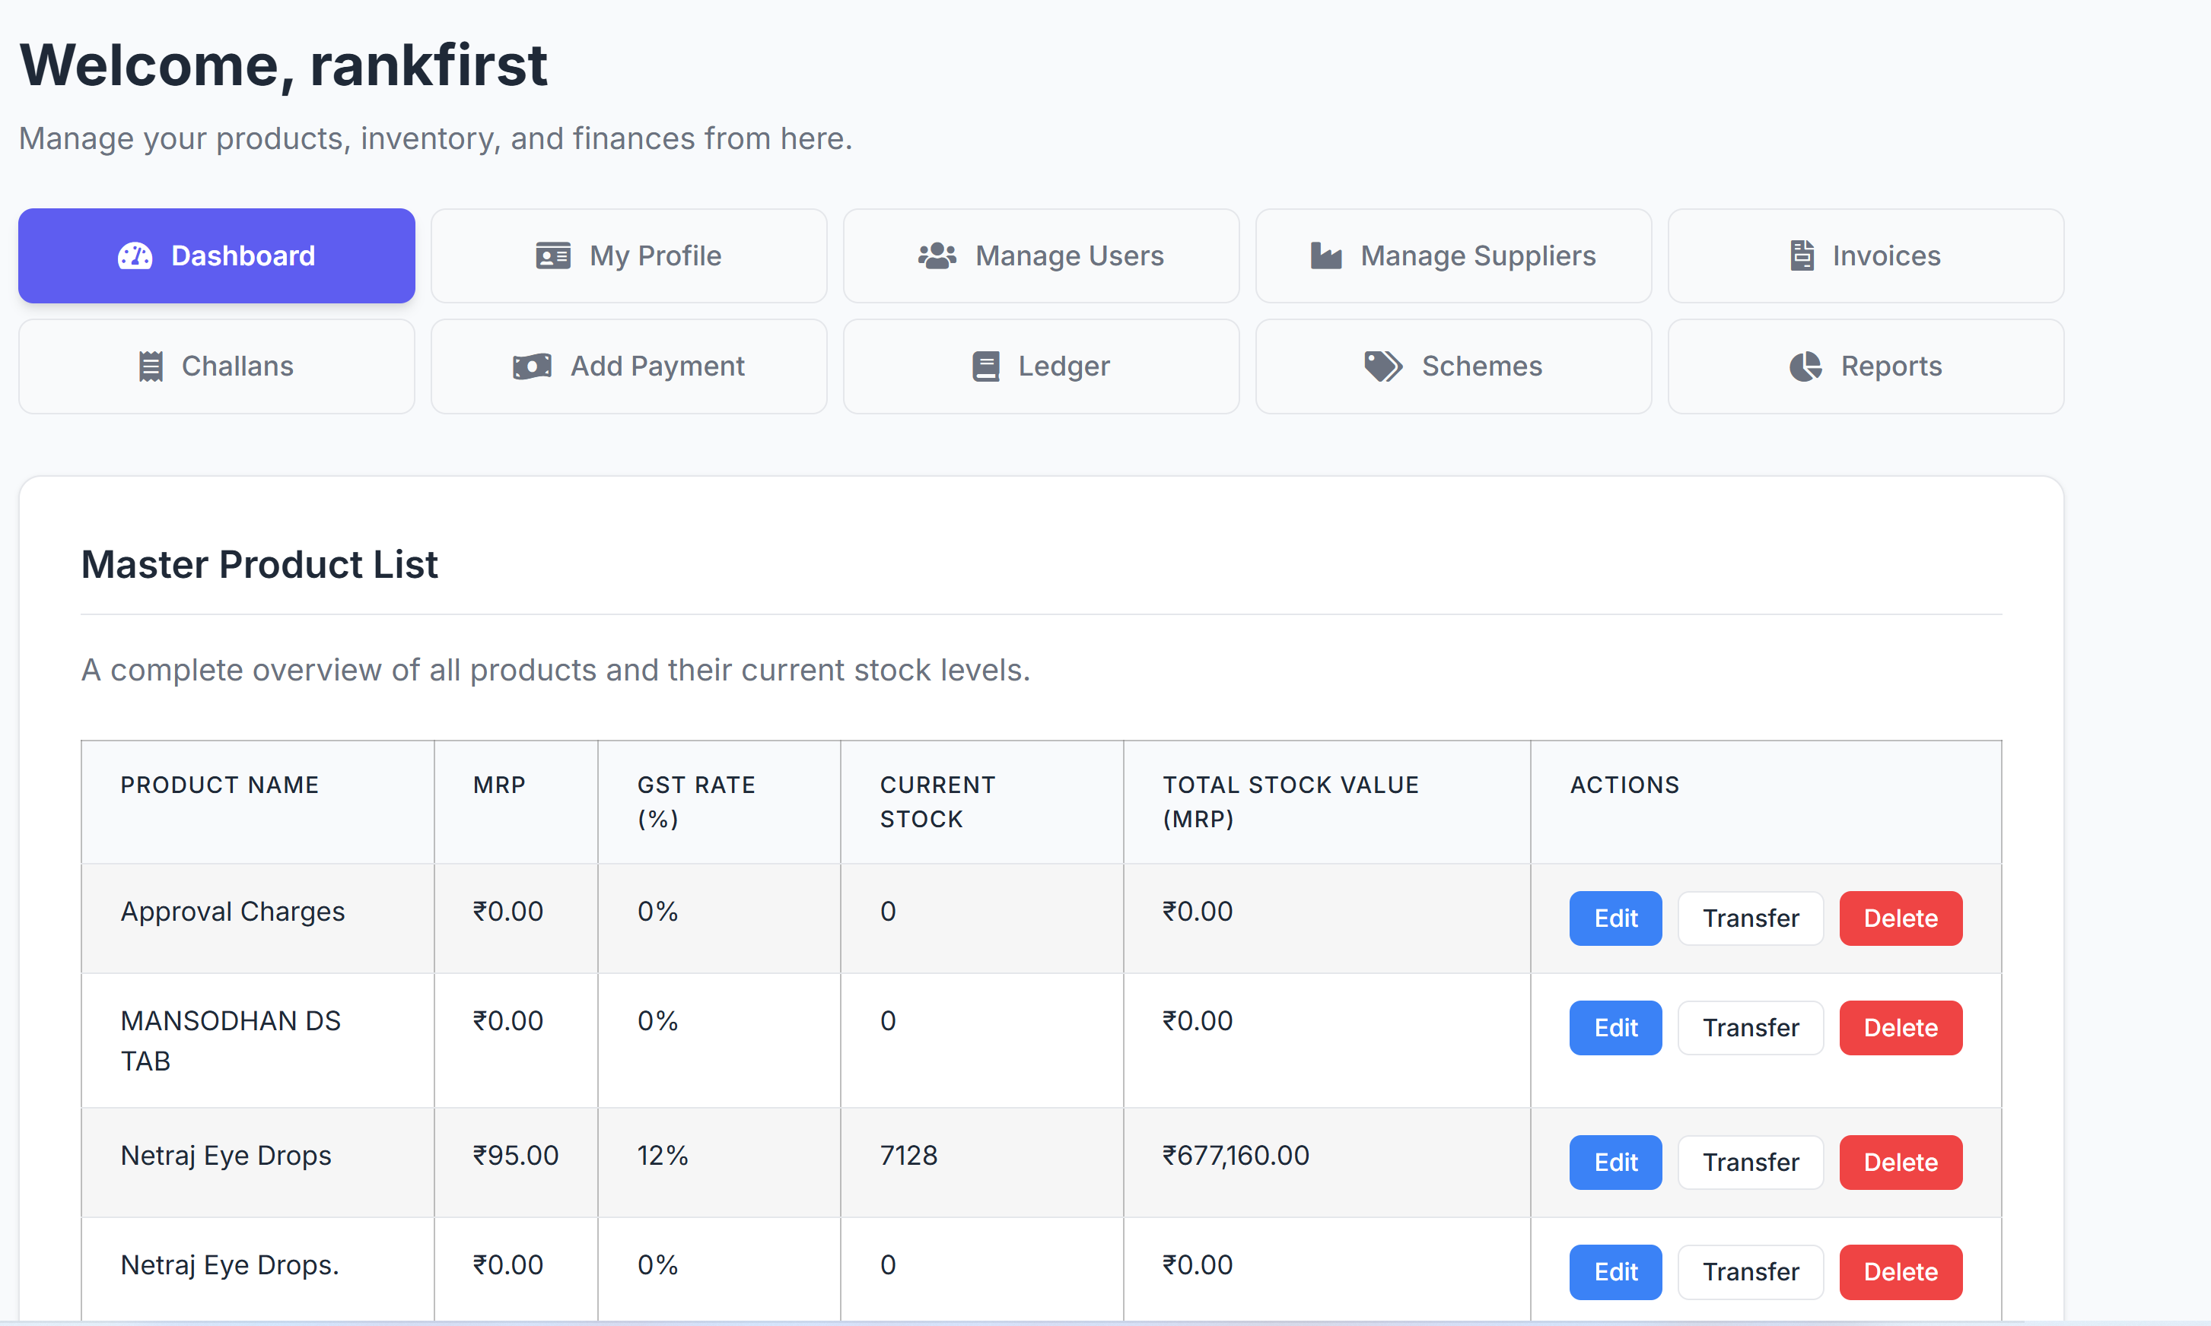Viewport: 2211px width, 1326px height.
Task: Open the Schemes tab
Action: pyautogui.click(x=1453, y=366)
